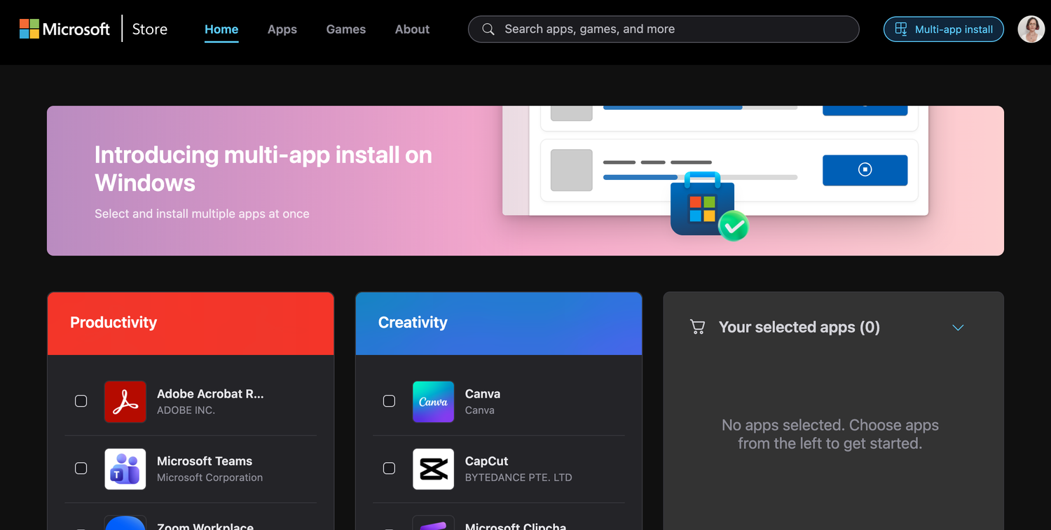This screenshot has width=1051, height=530.
Task: Collapse the Your selected apps panel
Action: [958, 327]
